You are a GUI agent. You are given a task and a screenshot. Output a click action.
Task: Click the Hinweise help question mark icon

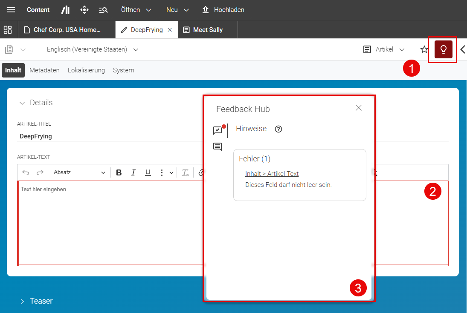(278, 129)
